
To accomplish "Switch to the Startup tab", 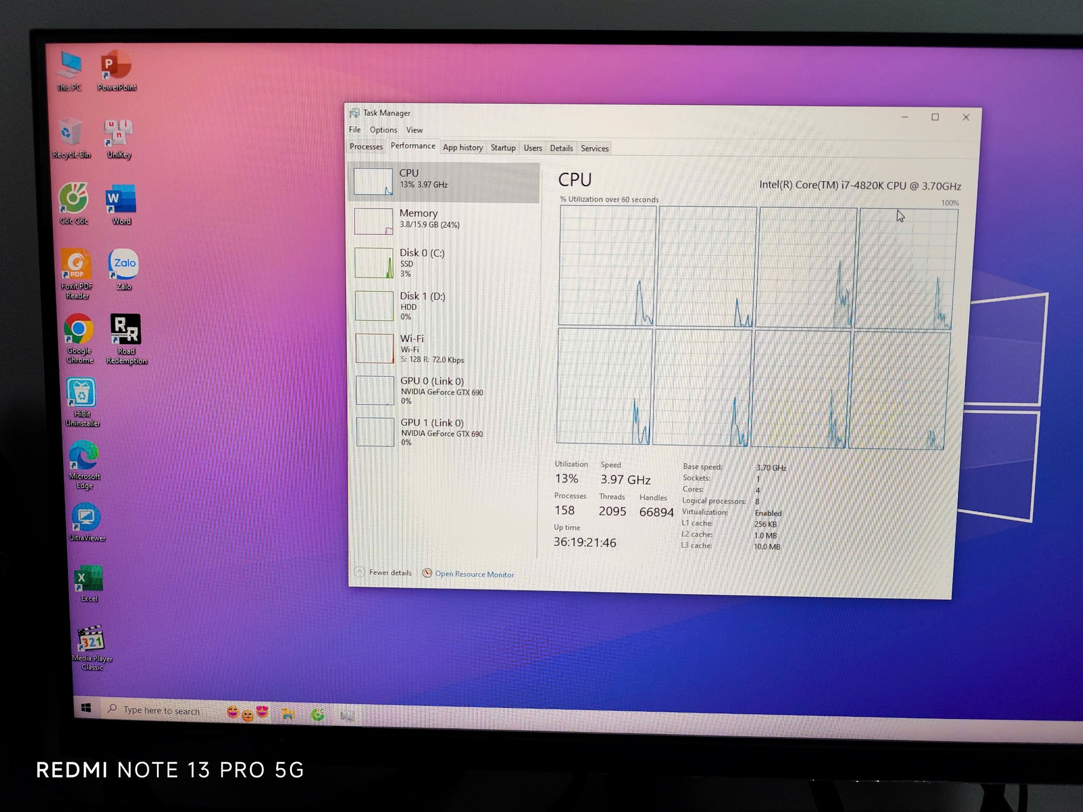I will tap(502, 148).
